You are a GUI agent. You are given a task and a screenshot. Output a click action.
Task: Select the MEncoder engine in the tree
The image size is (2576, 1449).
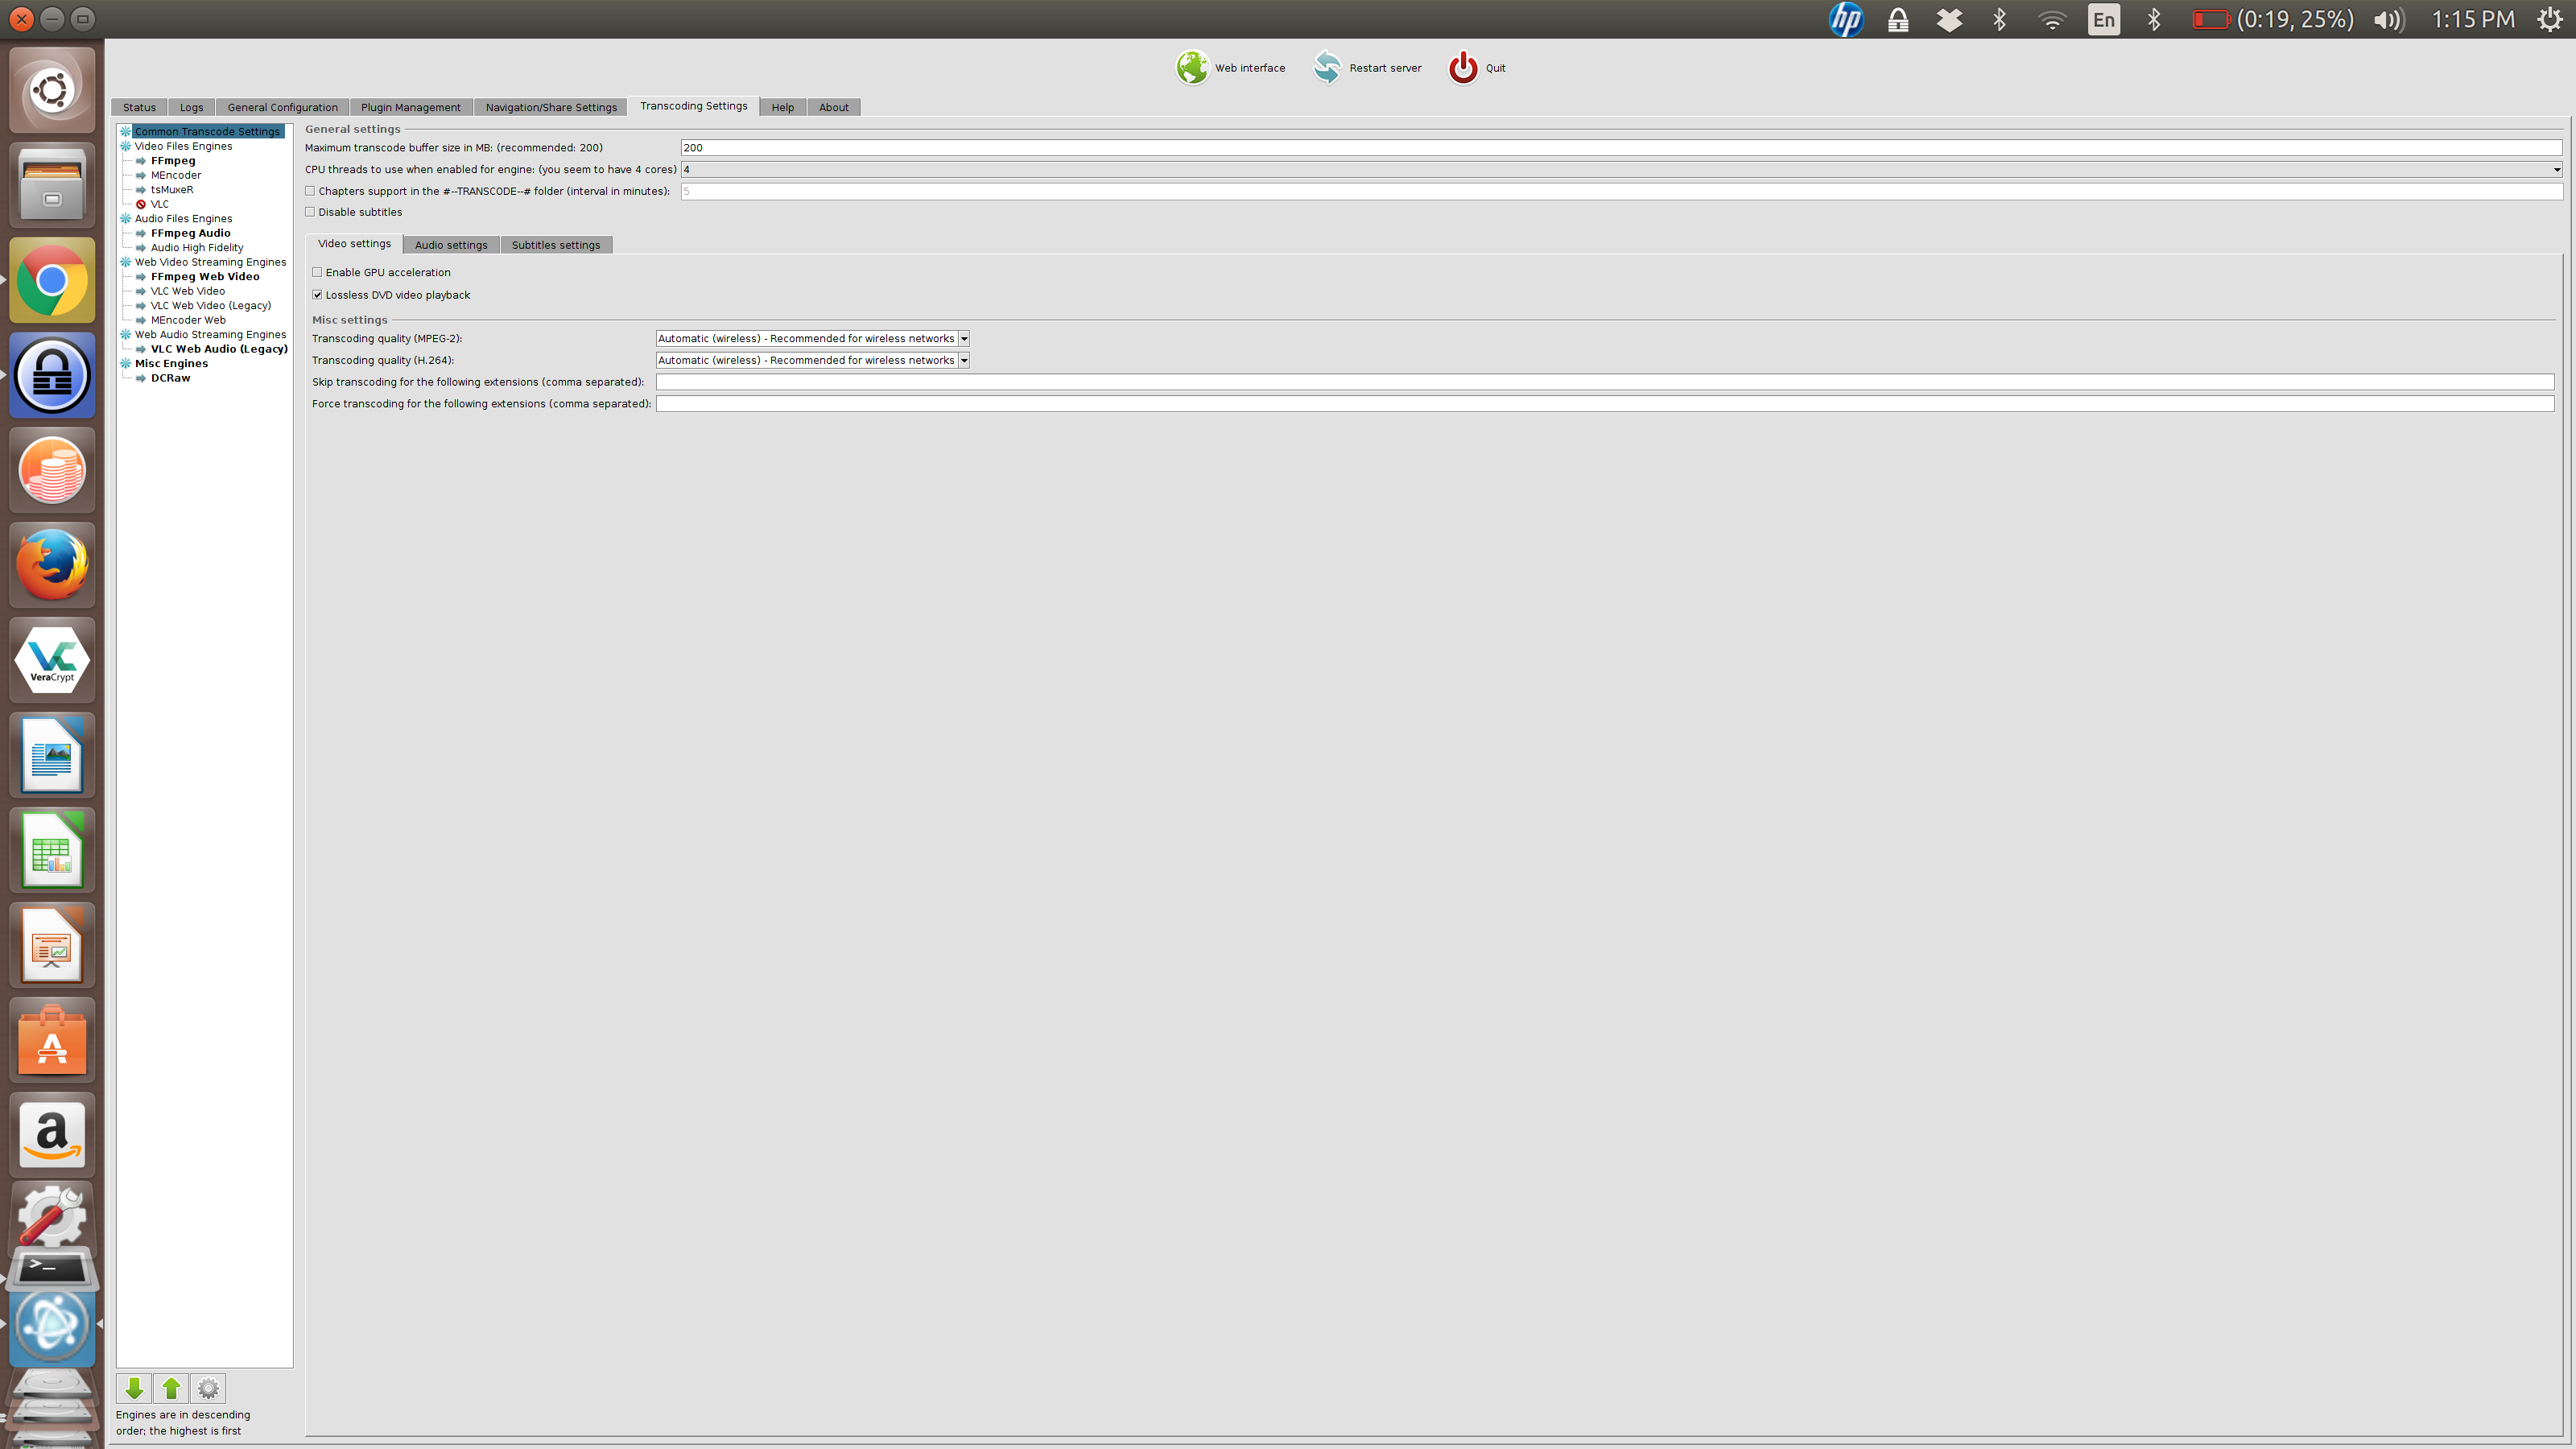(177, 174)
